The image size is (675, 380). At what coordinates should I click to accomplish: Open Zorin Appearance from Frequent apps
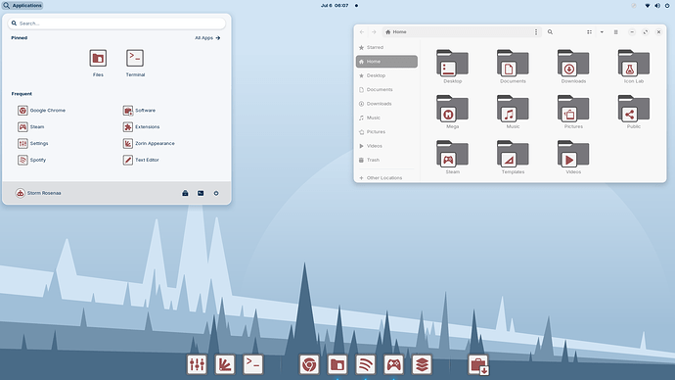[149, 143]
